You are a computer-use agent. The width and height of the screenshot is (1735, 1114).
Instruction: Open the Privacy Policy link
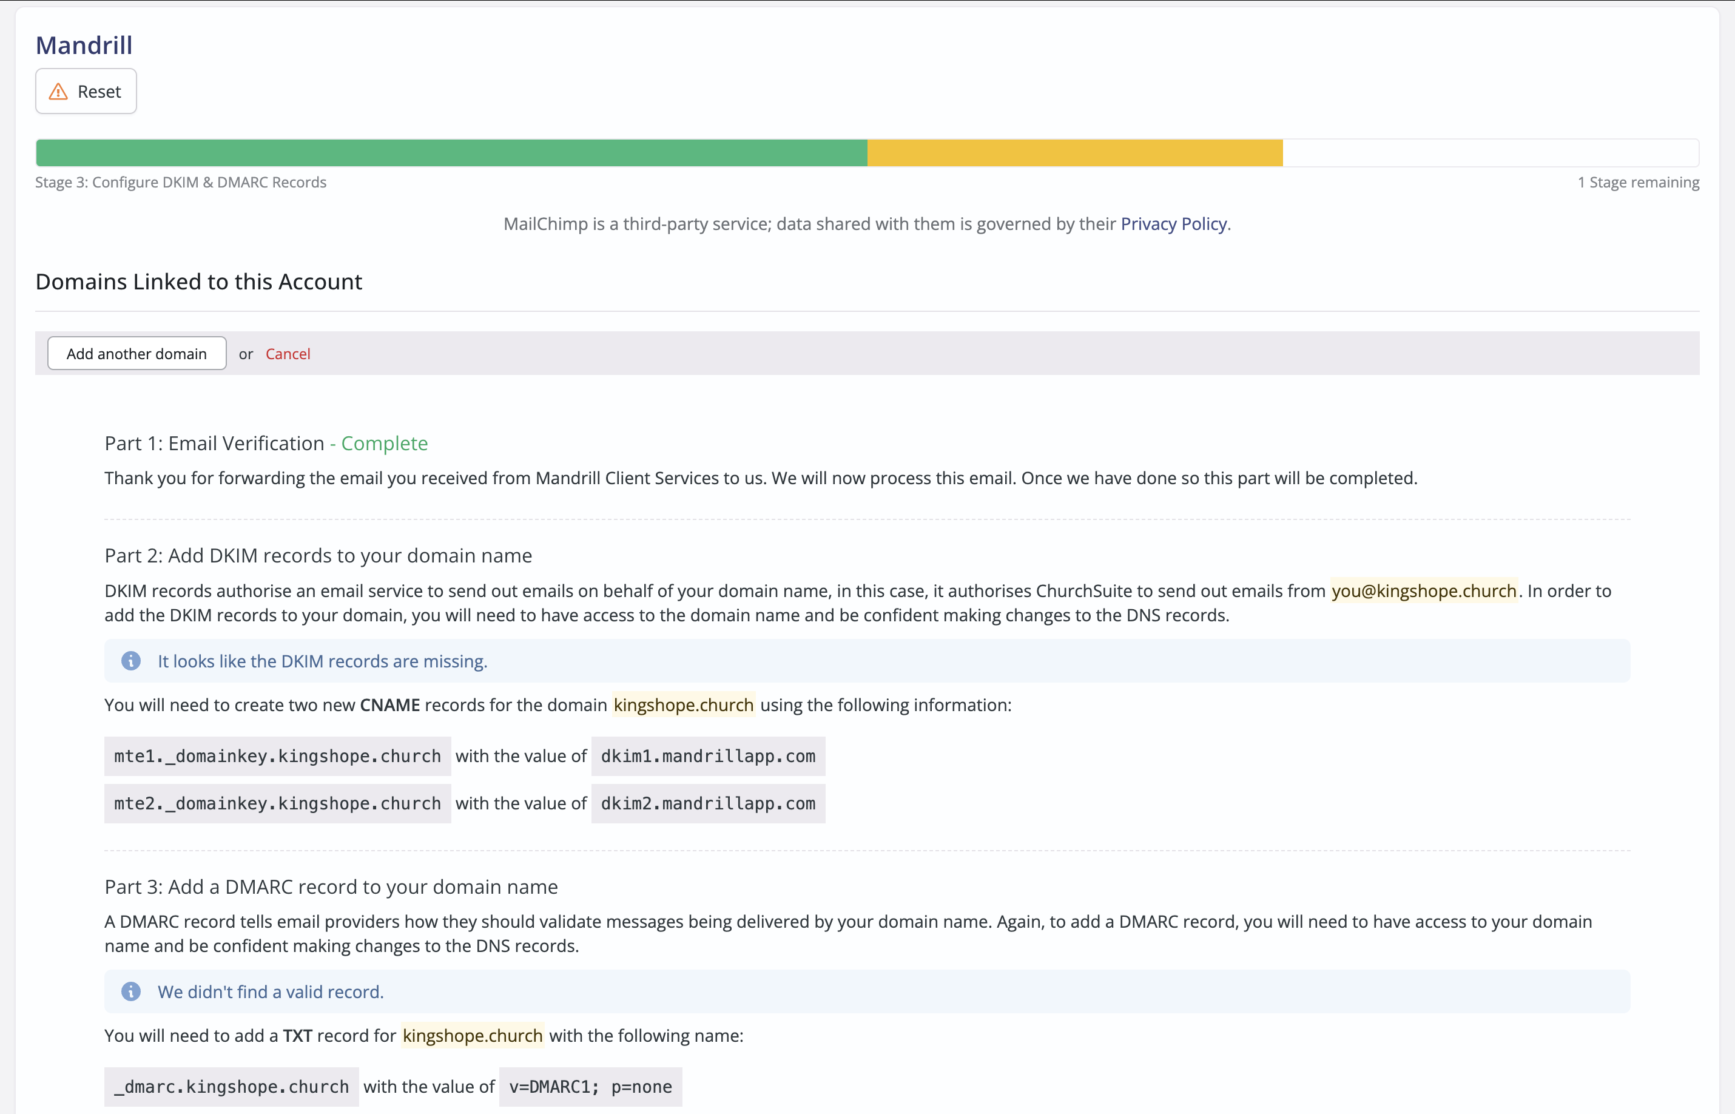[x=1173, y=223]
